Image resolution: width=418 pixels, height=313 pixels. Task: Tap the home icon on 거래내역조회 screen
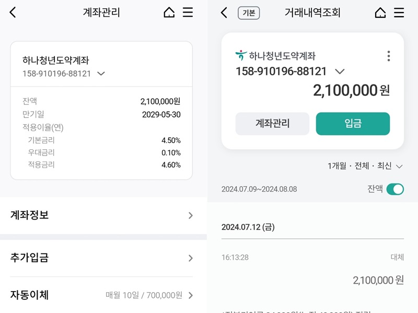pos(380,13)
